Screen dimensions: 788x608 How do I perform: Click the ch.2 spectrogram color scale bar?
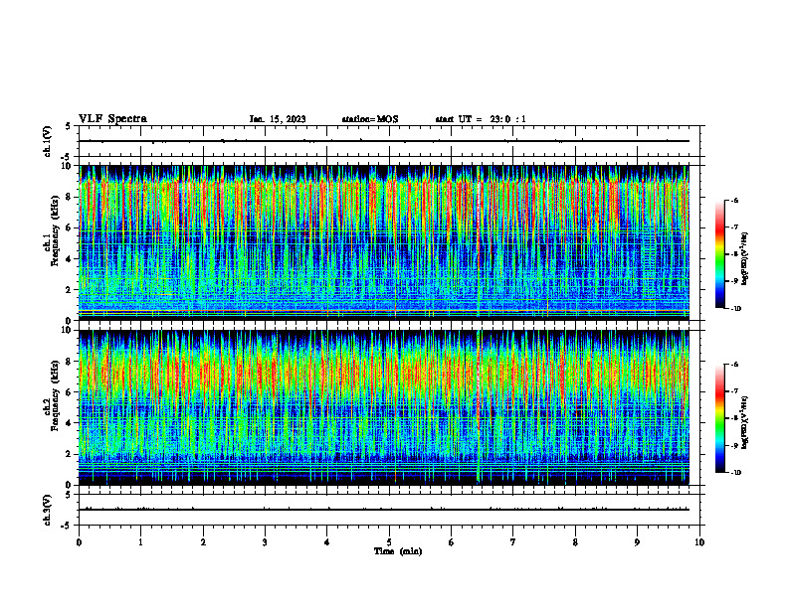coord(720,418)
